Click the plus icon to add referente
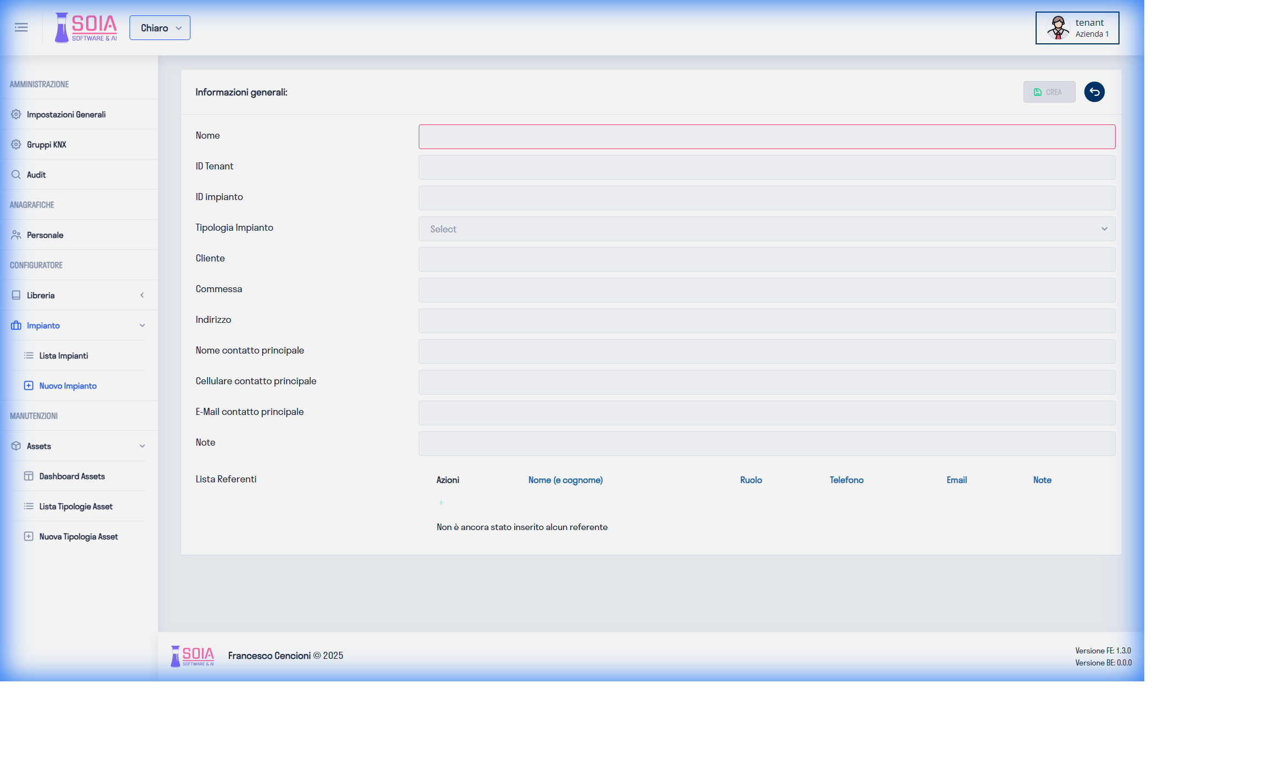The image size is (1271, 757). 441,503
